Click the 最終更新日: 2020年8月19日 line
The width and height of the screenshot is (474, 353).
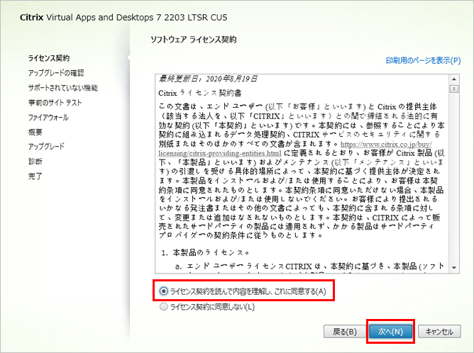pyautogui.click(x=208, y=79)
